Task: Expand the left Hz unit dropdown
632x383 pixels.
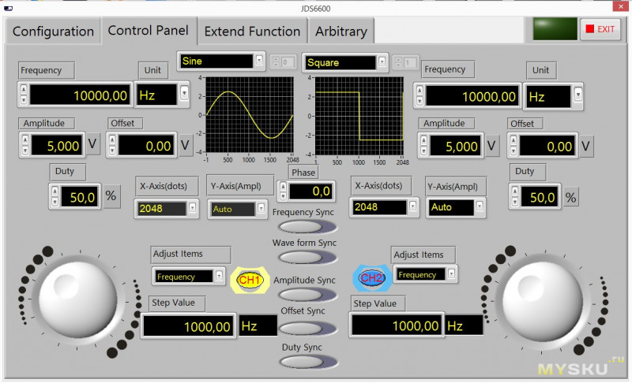Action: pyautogui.click(x=184, y=95)
